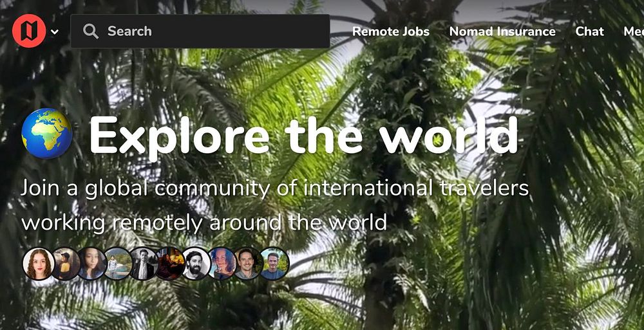Open avatar of smiling man in gray shirt
The image size is (644, 330).
247,264
